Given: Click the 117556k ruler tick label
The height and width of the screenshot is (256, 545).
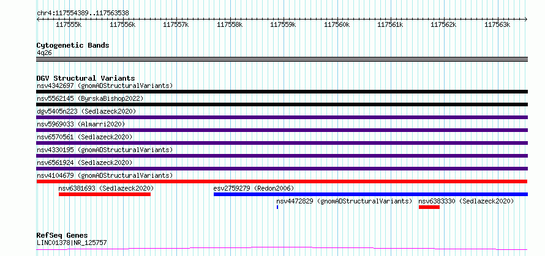Looking at the screenshot, I should pos(122,24).
